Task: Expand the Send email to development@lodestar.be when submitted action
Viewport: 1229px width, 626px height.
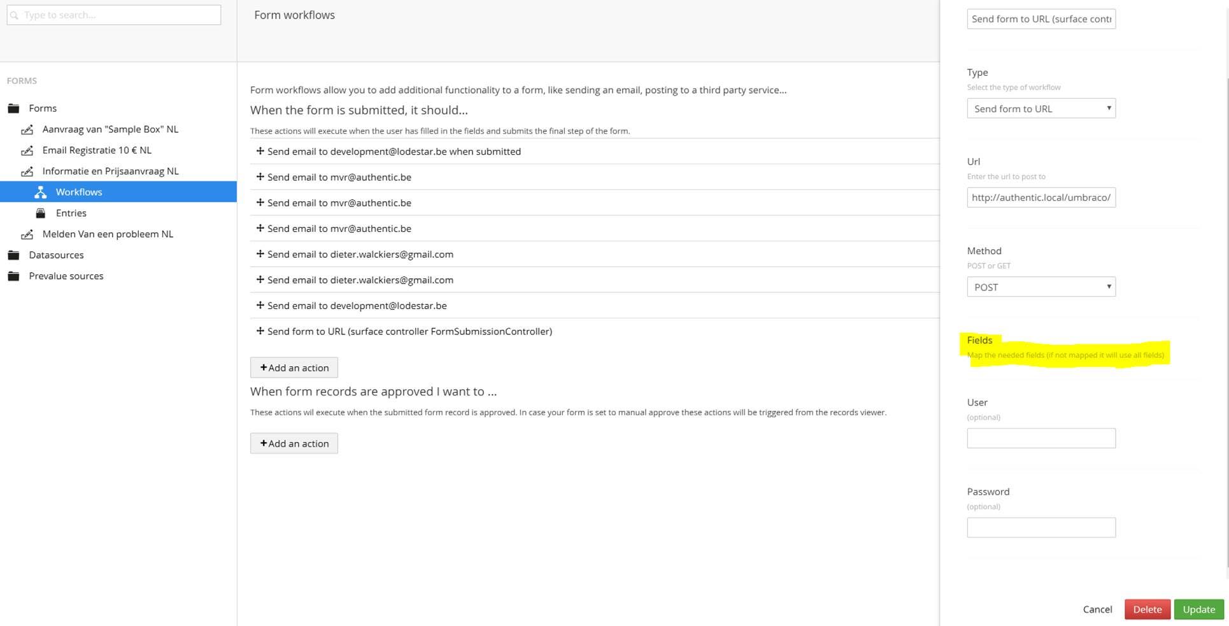Action: 388,152
